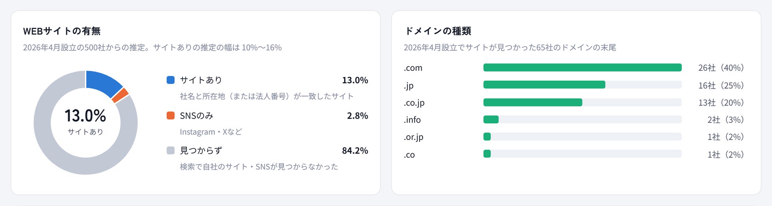Screen dimensions: 772x206
Task: Click the 13.0% center label in donut
Action: 85,116
